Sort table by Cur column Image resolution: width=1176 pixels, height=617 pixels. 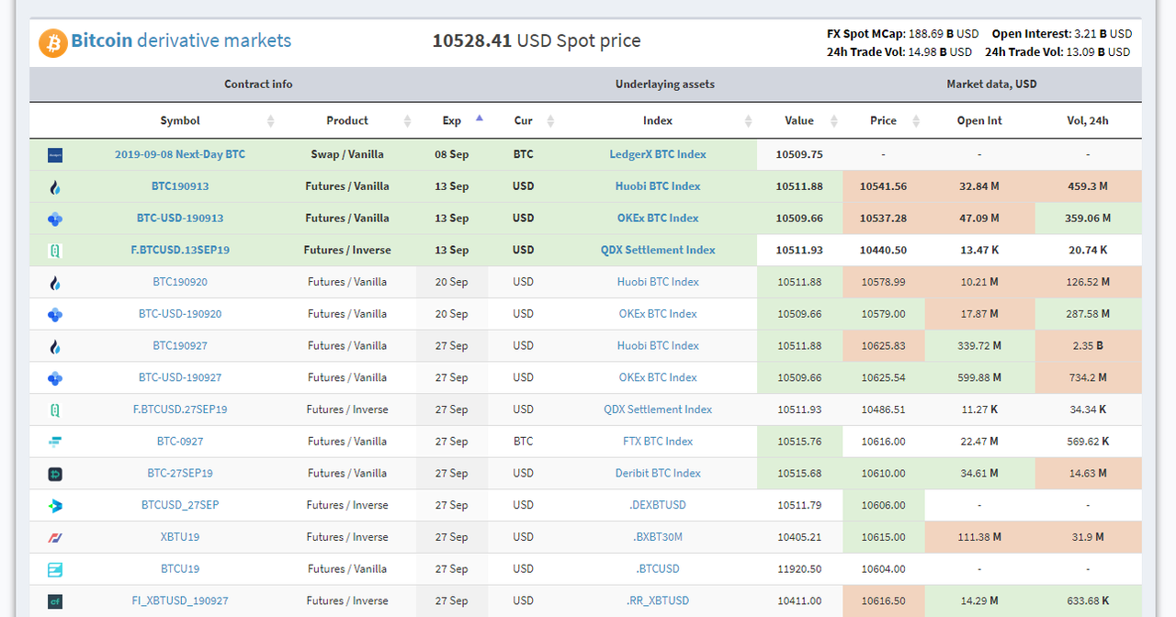pyautogui.click(x=524, y=120)
